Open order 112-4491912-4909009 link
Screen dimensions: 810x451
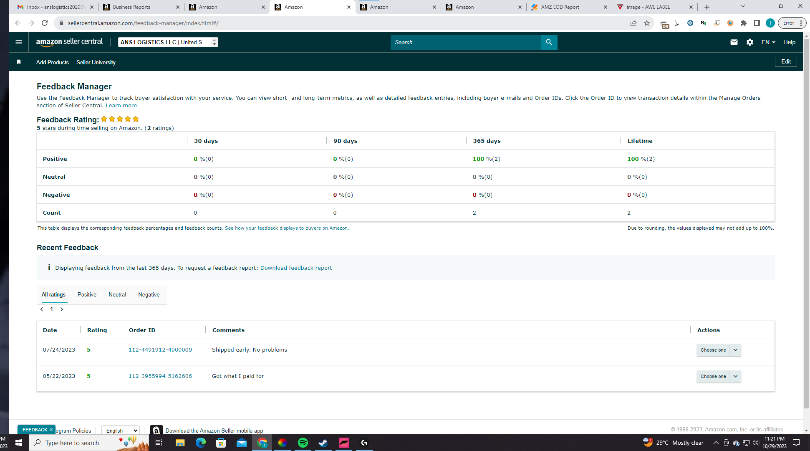click(160, 350)
